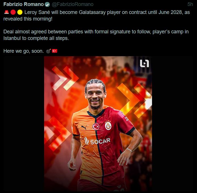Viewport: 197px width, 193px height.
Task: Click the Galatasaray crest on the jersey
Action: 108,125
